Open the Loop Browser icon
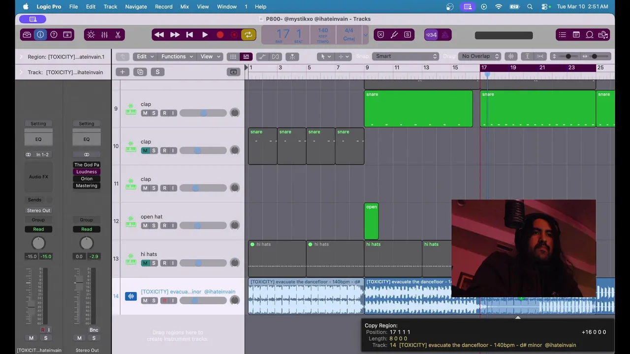Viewport: 630px width, 354px height. 590,35
